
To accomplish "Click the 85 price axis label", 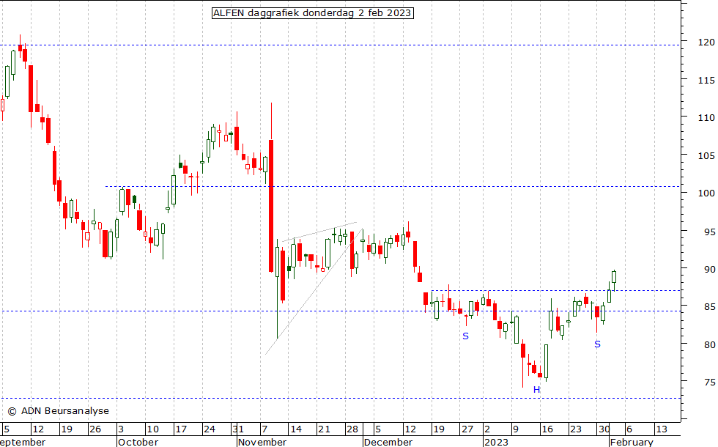I will (x=709, y=306).
